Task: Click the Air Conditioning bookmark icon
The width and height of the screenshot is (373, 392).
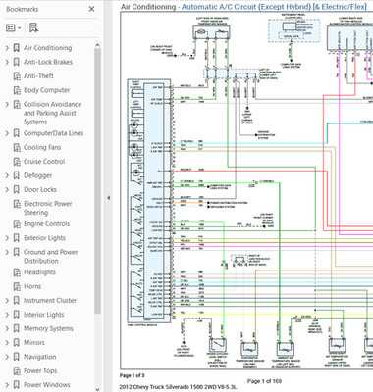Action: [17, 48]
